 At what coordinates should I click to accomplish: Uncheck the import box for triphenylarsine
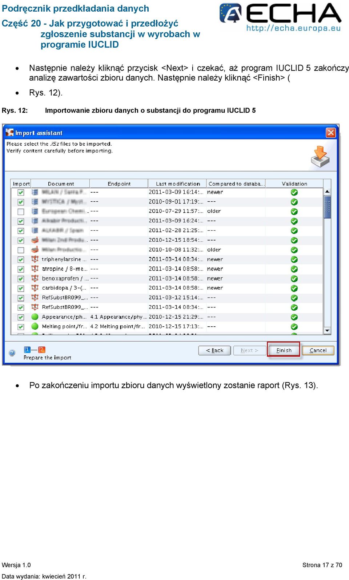(x=21, y=259)
